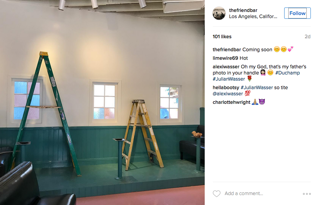Visit alexiwasser commenter profile
Screen dimensions: 319x205
click(x=226, y=67)
